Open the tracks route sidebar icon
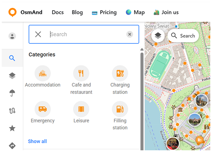 (12, 111)
